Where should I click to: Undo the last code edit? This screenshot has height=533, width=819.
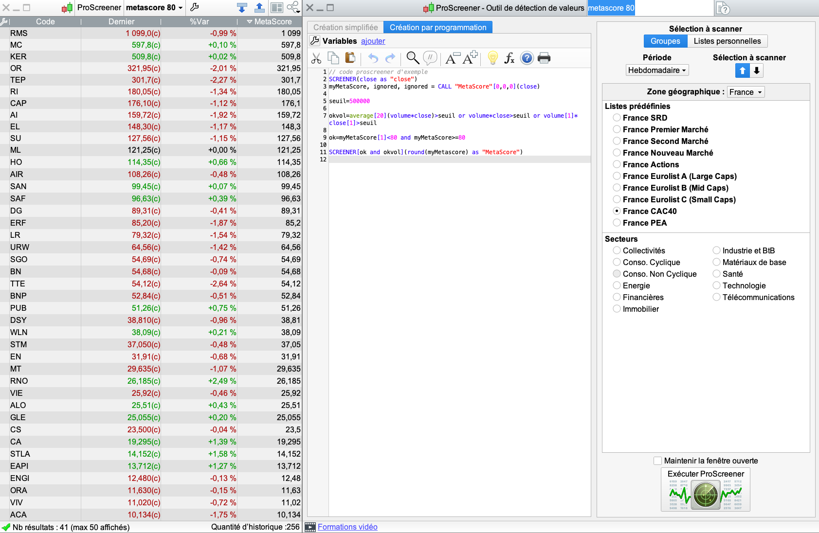tap(373, 58)
